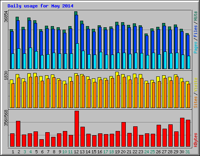Click day 21 label on x-axis
Image resolution: width=200 pixels, height=156 pixels.
(129, 152)
